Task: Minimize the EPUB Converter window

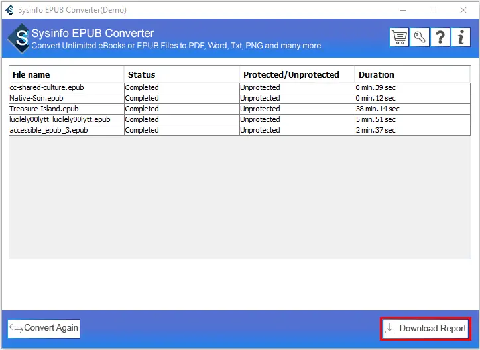Action: pyautogui.click(x=404, y=10)
